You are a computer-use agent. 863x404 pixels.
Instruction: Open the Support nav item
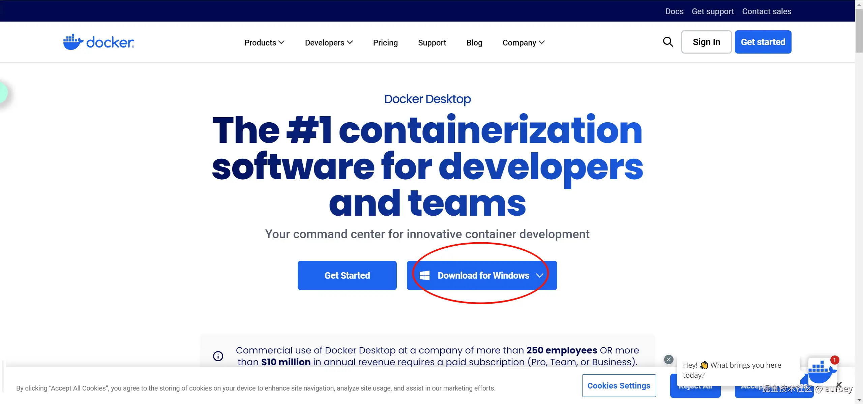pos(432,43)
